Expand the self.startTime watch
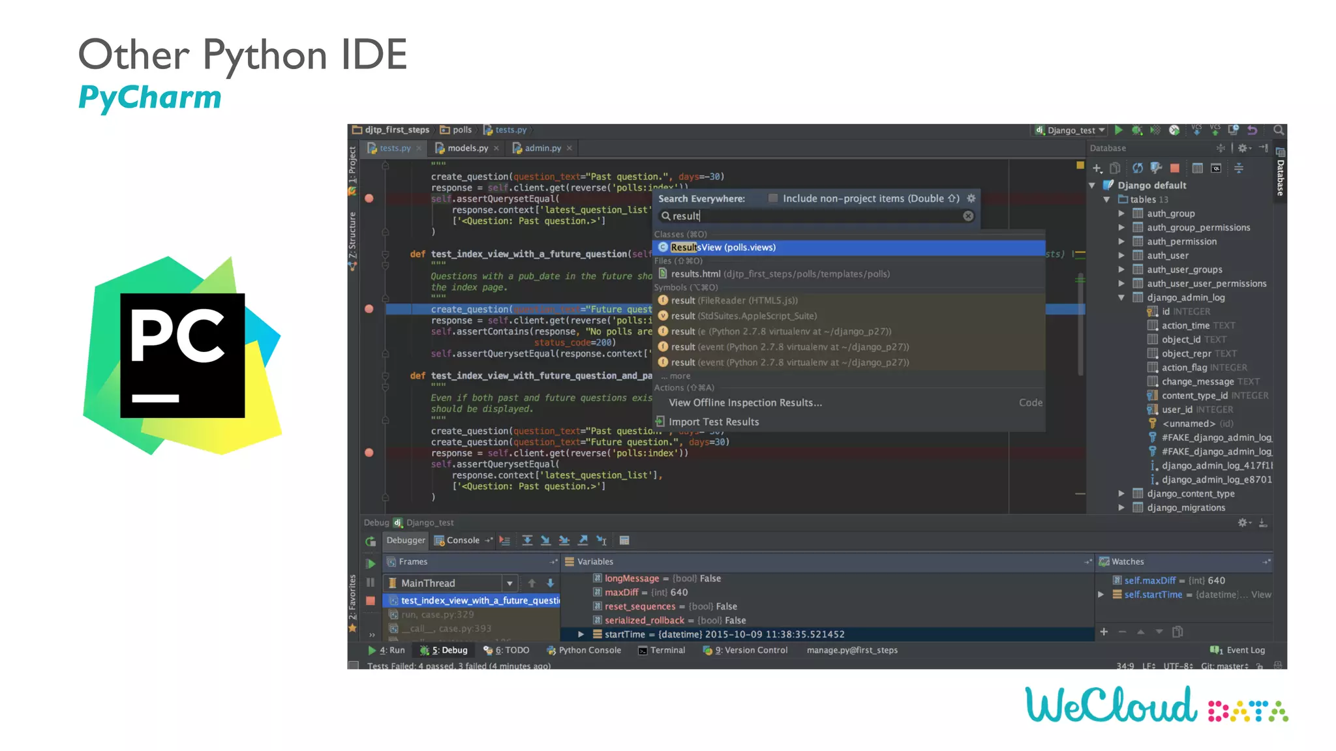The image size is (1336, 751). point(1101,595)
